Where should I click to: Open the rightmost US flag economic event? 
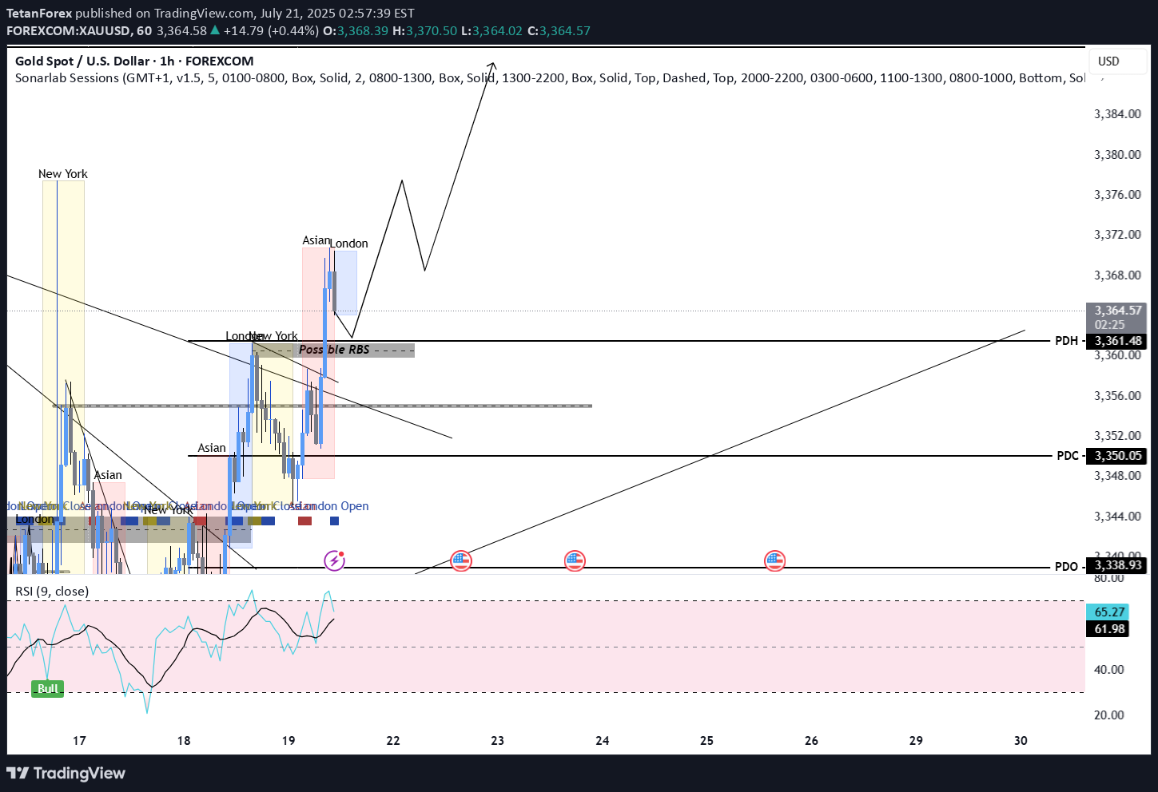(774, 560)
